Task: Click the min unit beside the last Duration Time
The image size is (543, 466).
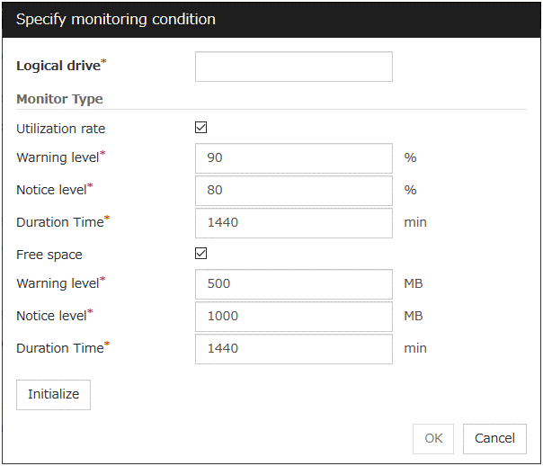Action: click(414, 348)
